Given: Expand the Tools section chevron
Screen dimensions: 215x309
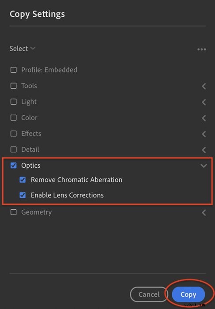Looking at the screenshot, I should (204, 86).
